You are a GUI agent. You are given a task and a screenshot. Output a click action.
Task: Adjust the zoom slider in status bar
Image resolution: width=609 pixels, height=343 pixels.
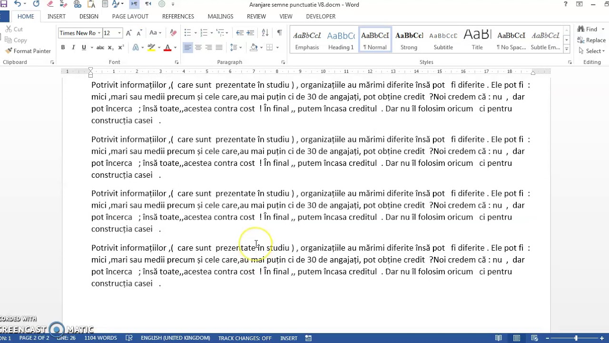pyautogui.click(x=576, y=338)
